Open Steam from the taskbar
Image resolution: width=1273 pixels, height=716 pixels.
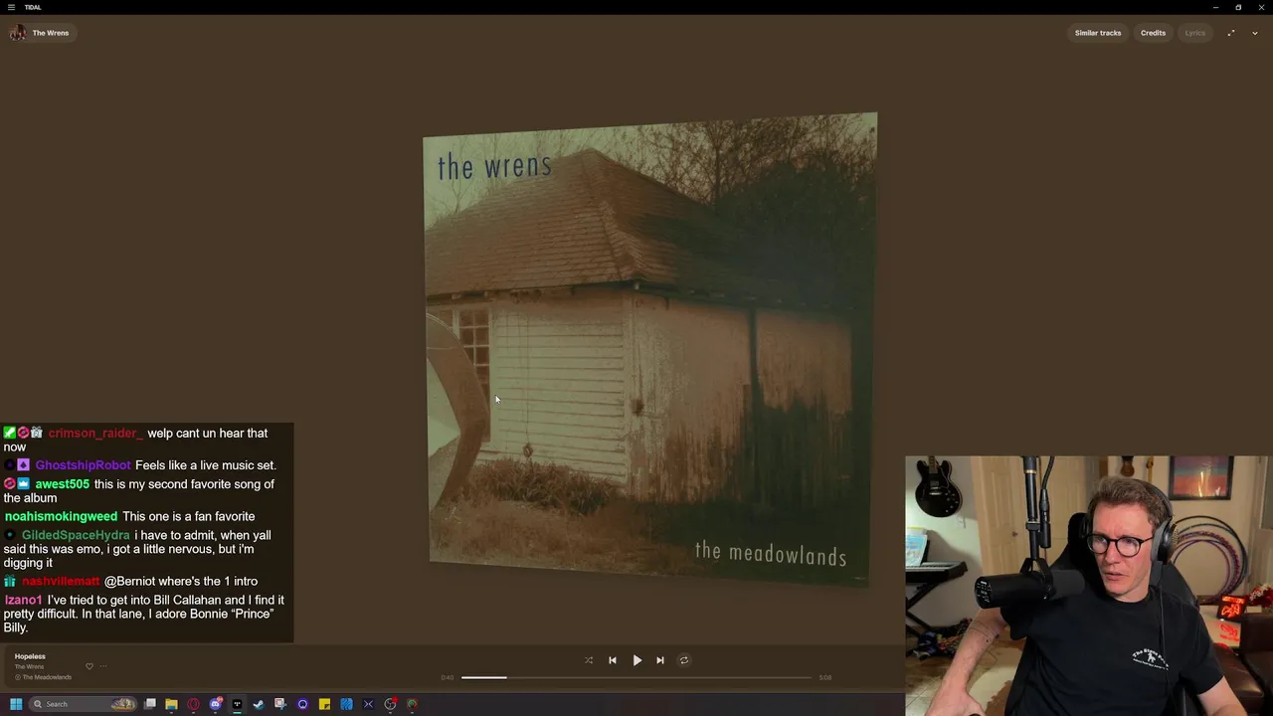[x=259, y=704]
